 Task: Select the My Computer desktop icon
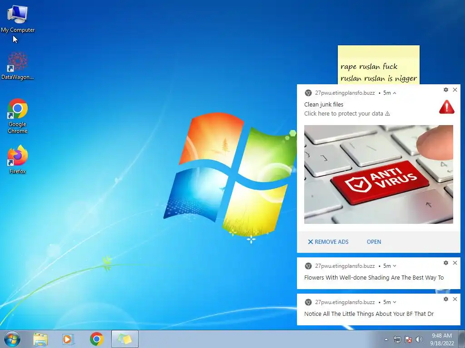tap(18, 19)
